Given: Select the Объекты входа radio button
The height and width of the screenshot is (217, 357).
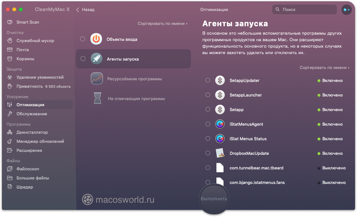Looking at the screenshot, I should 83,39.
